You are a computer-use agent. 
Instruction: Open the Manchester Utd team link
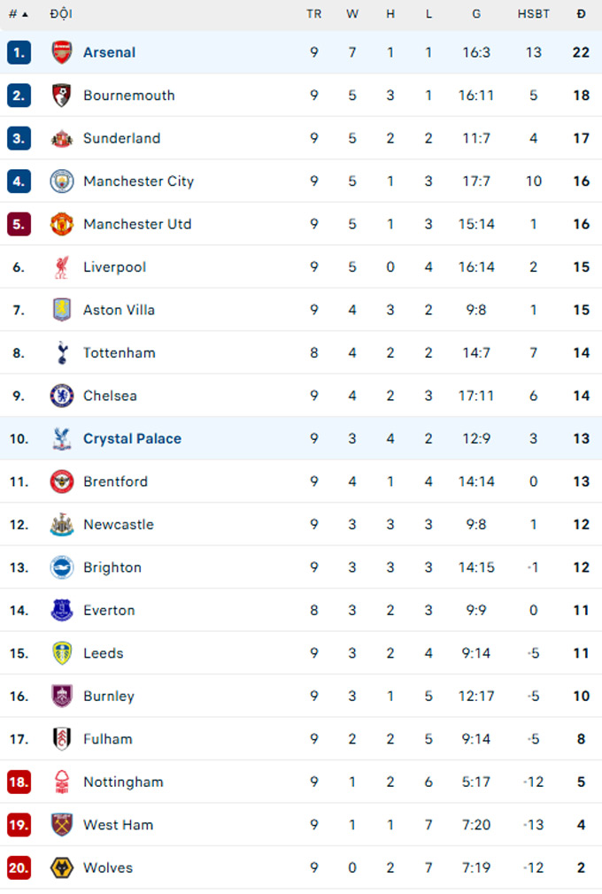point(137,224)
